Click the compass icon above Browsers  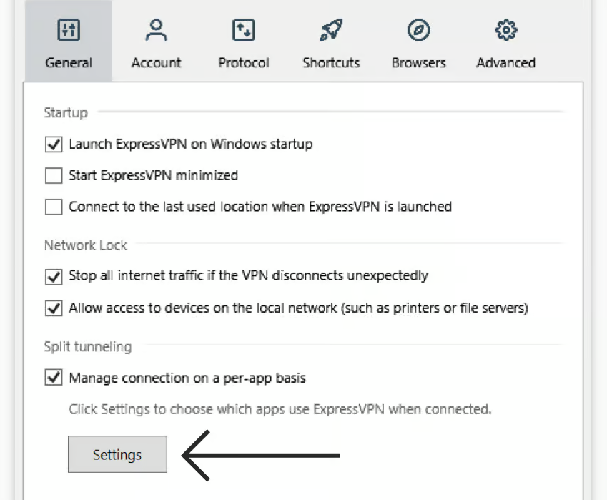418,30
